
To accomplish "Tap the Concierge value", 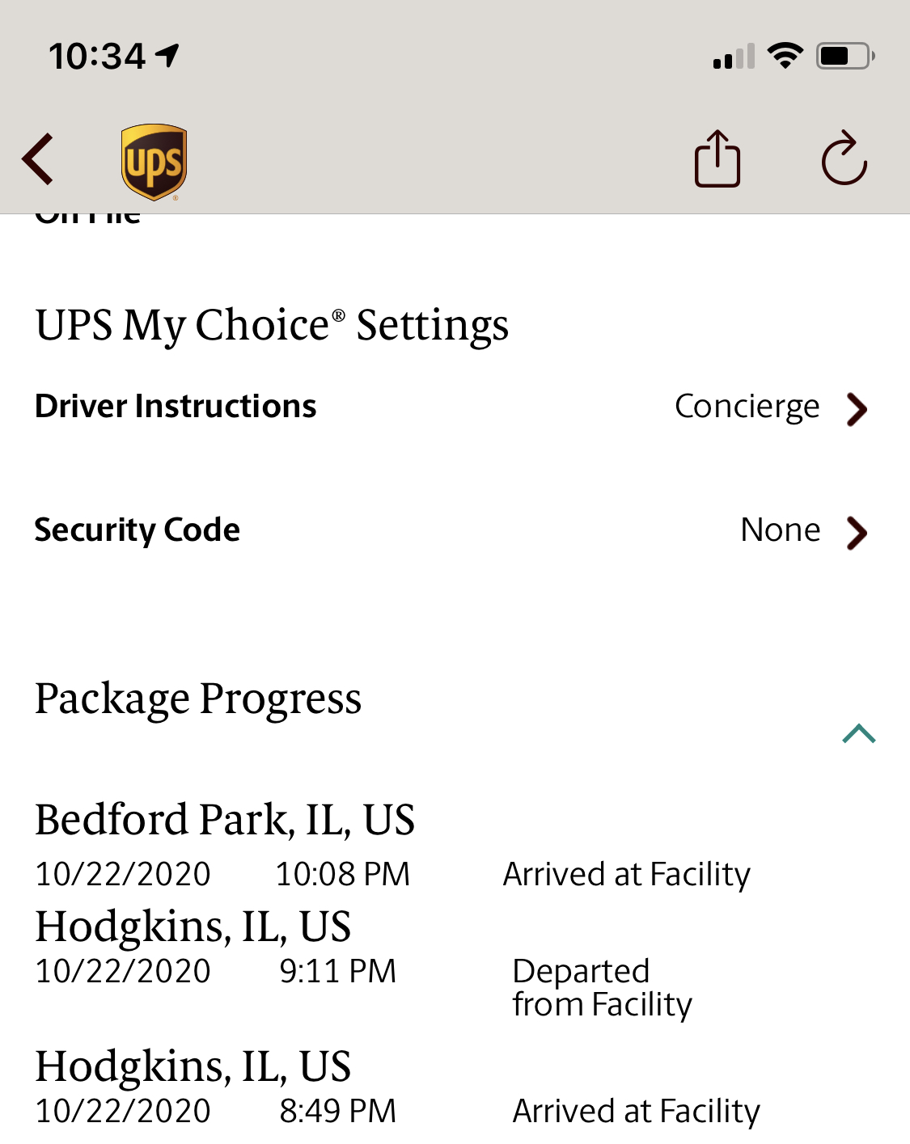I will 747,407.
